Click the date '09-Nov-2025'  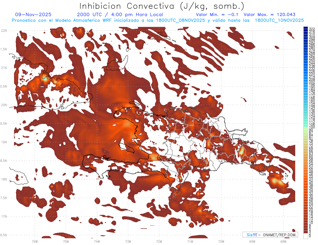[33, 15]
